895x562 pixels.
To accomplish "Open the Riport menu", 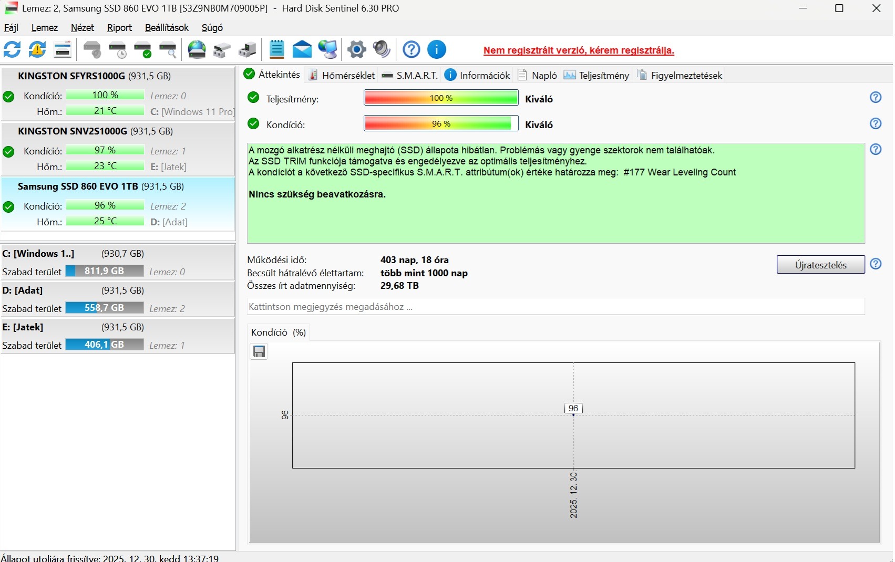I will click(x=119, y=28).
